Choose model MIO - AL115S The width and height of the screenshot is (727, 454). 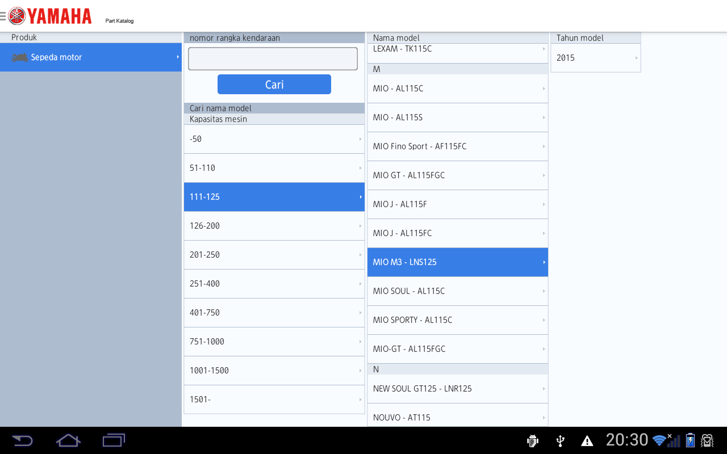coord(458,117)
